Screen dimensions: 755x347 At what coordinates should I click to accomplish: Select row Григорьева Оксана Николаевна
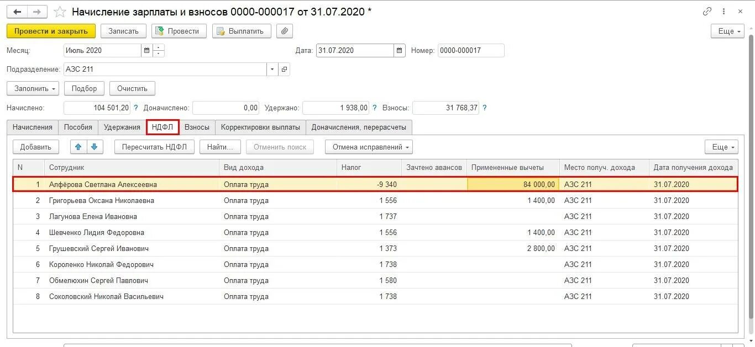coord(375,200)
